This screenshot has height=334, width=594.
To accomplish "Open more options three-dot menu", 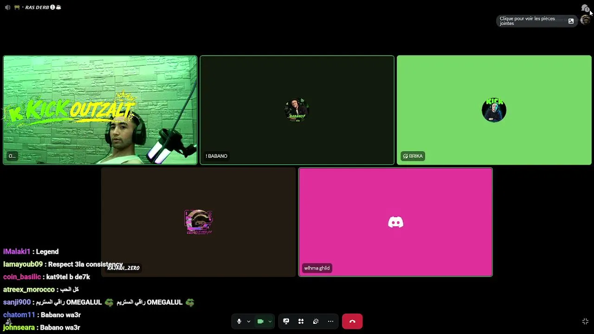I will (330, 321).
